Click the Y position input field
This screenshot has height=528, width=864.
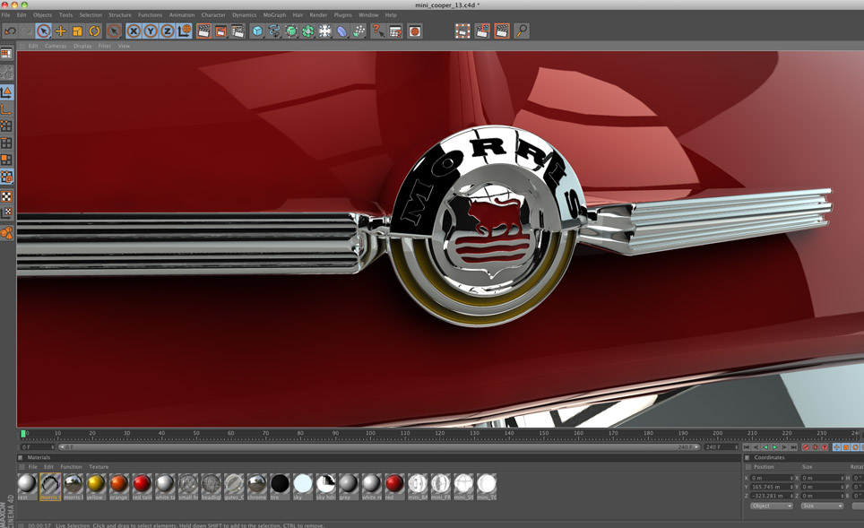(x=771, y=487)
